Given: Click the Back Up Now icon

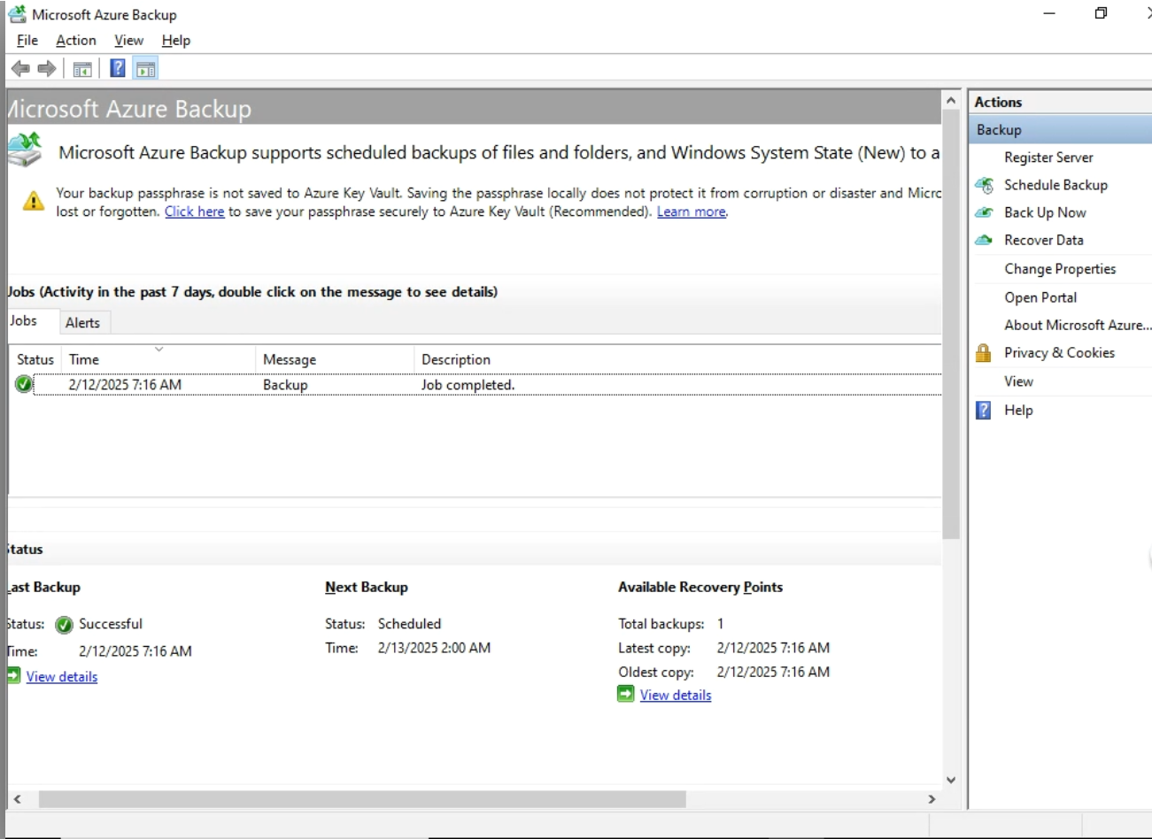Looking at the screenshot, I should click(984, 212).
